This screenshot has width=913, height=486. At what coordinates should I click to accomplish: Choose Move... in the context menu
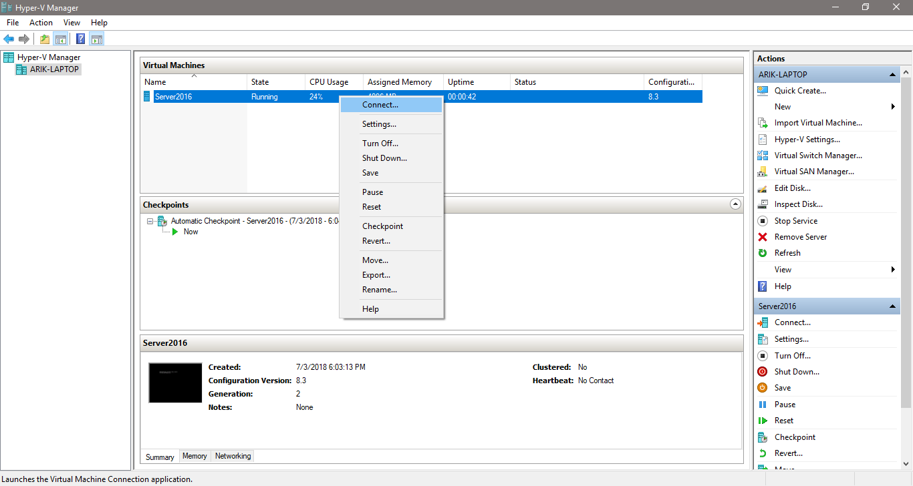[391, 260]
